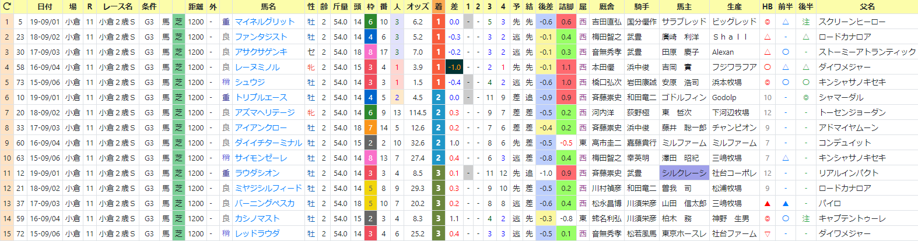918x241 pixels.
Task: Open horse バーニングペスカ
Action: [x=265, y=203]
